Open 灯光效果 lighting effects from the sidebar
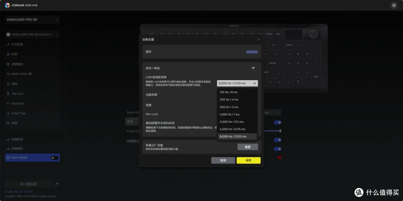The height and width of the screenshot is (201, 403). click(32, 44)
